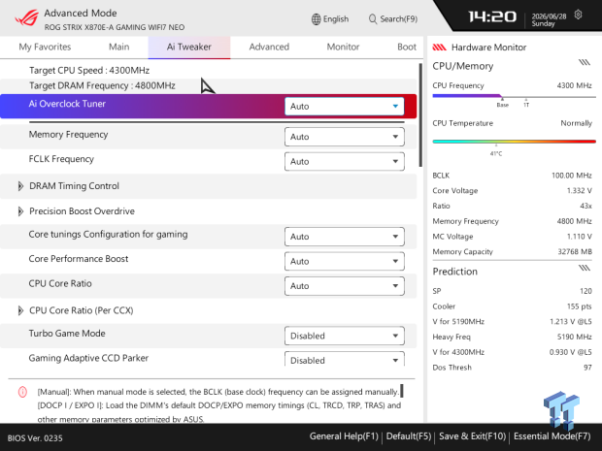Viewport: 602px width, 451px height.
Task: Click the BCLK 100.00 MHz value
Action: point(572,176)
